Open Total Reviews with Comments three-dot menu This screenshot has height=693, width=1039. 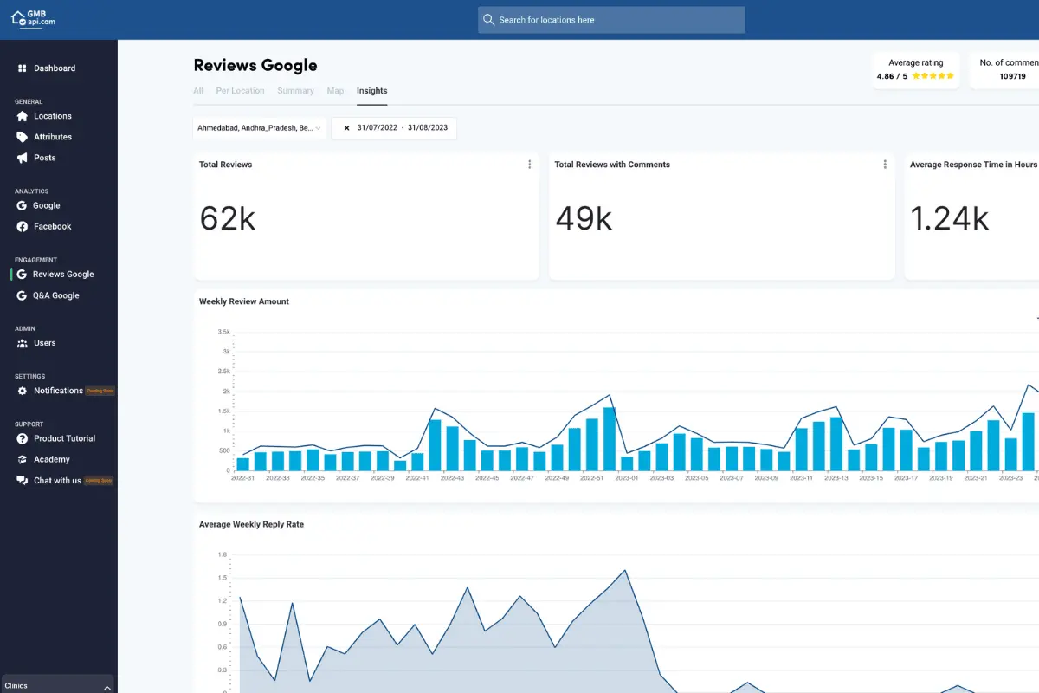[885, 165]
